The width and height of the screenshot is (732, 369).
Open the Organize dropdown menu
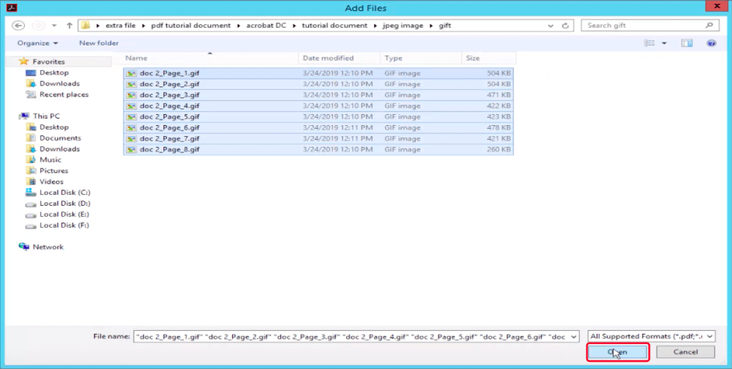tap(37, 43)
